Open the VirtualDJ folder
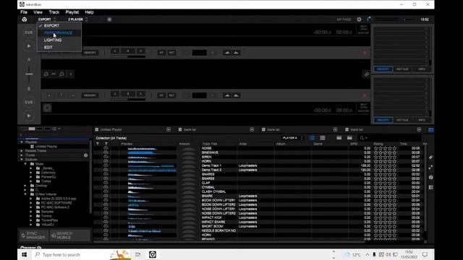Image resolution: width=463 pixels, height=260 pixels. (48, 225)
